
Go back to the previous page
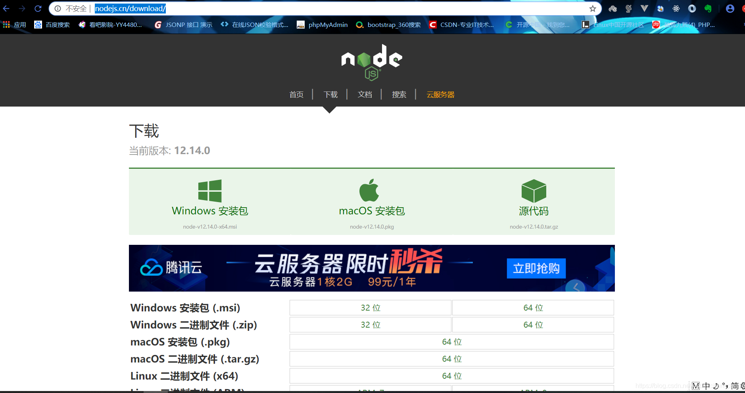pyautogui.click(x=6, y=8)
